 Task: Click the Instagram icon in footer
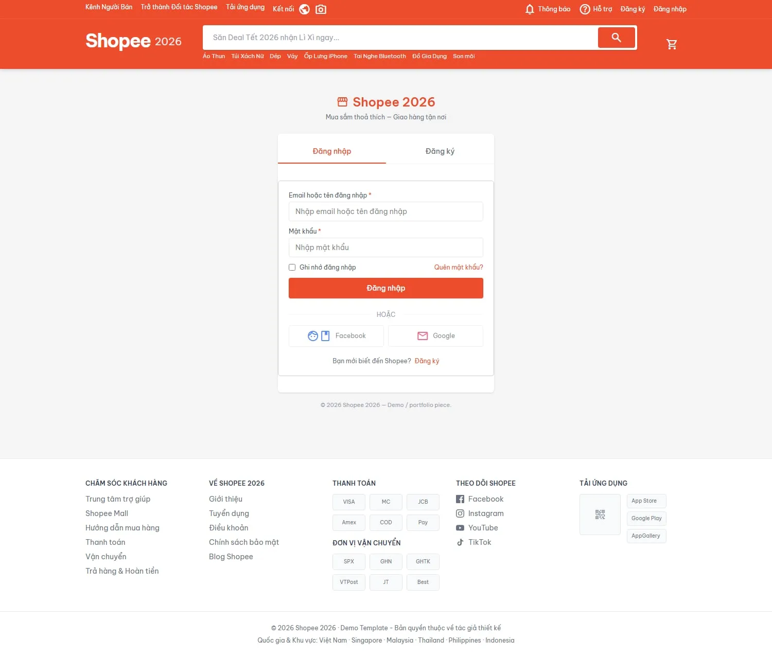pos(460,513)
